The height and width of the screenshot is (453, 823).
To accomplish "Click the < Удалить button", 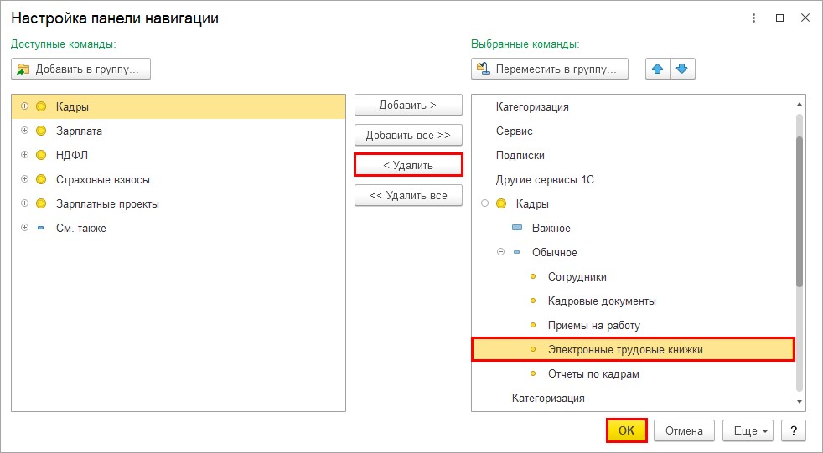I will 408,165.
